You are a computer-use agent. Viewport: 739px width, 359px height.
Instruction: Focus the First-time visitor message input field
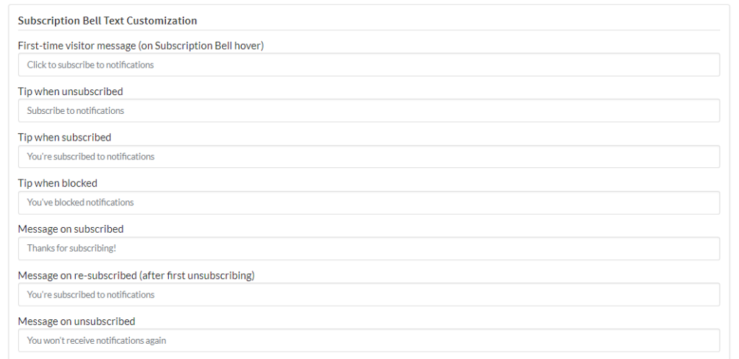(369, 64)
